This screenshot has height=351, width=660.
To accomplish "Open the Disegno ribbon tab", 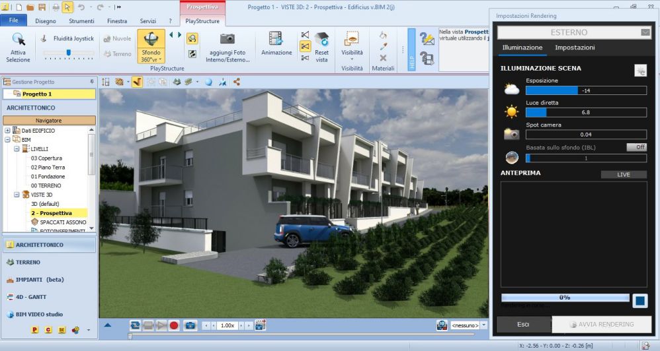I will [x=46, y=21].
